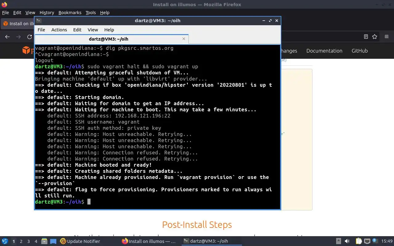Open the Firefox History menu
The image size is (394, 246).
47,13
